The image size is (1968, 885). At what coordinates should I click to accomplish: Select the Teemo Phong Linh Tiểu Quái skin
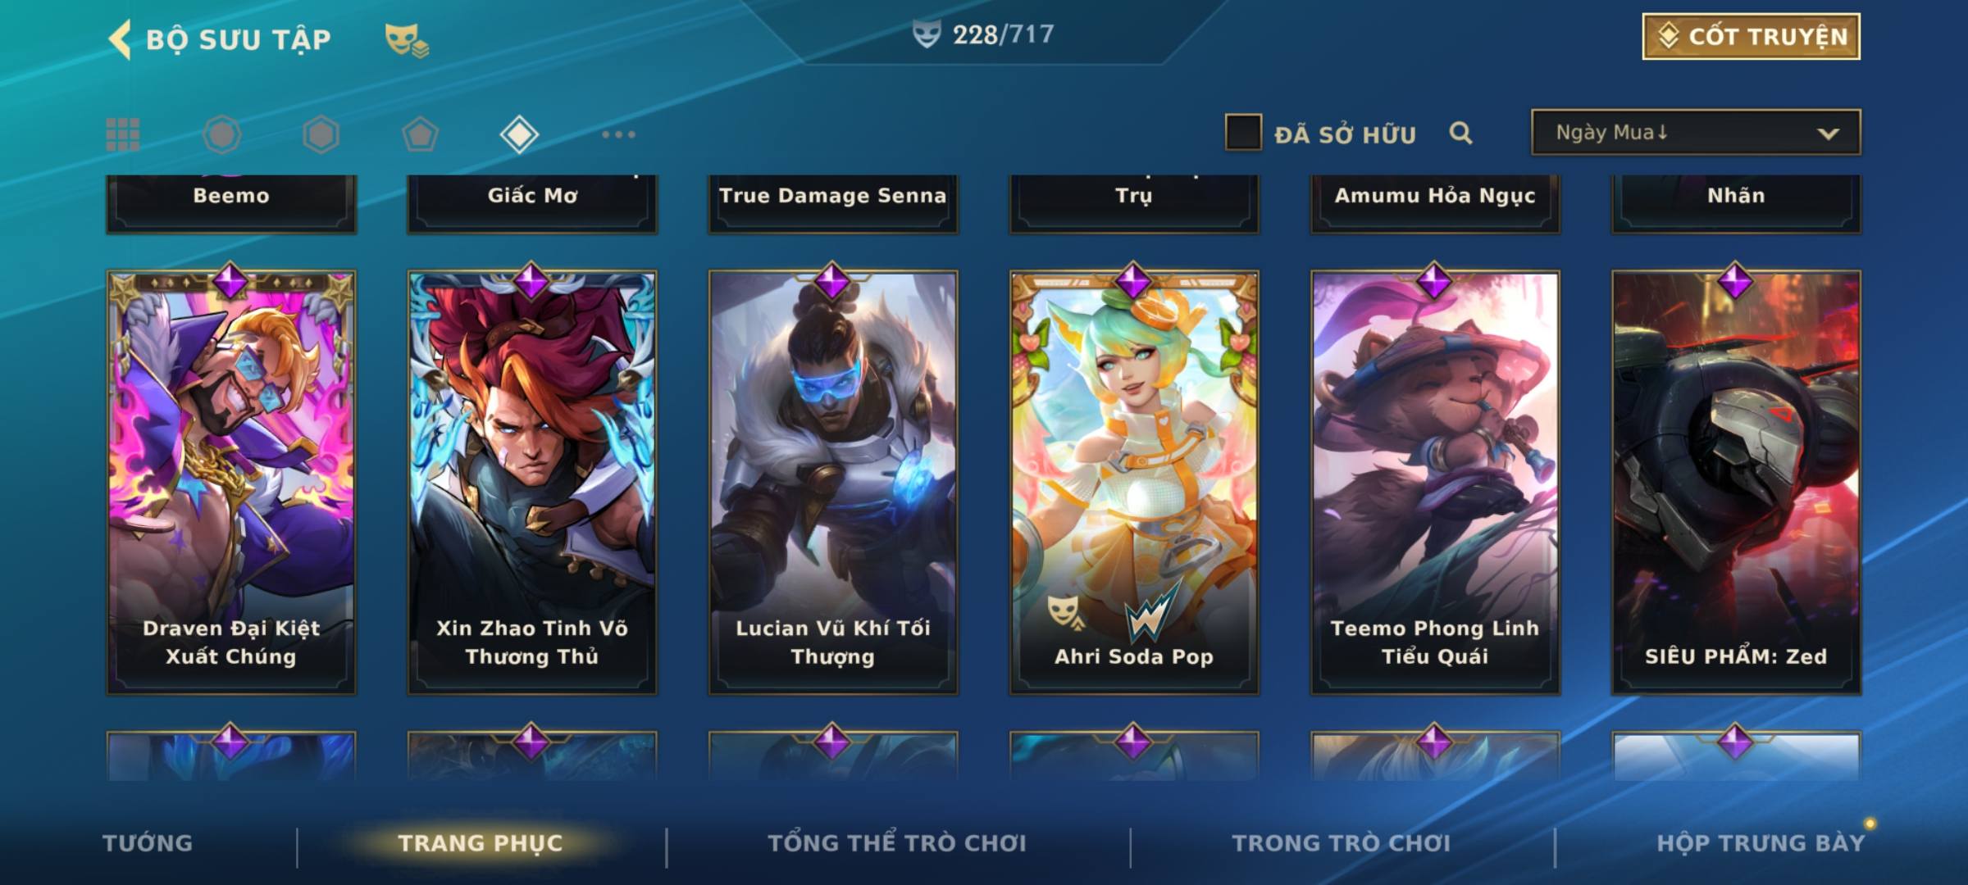(1435, 483)
